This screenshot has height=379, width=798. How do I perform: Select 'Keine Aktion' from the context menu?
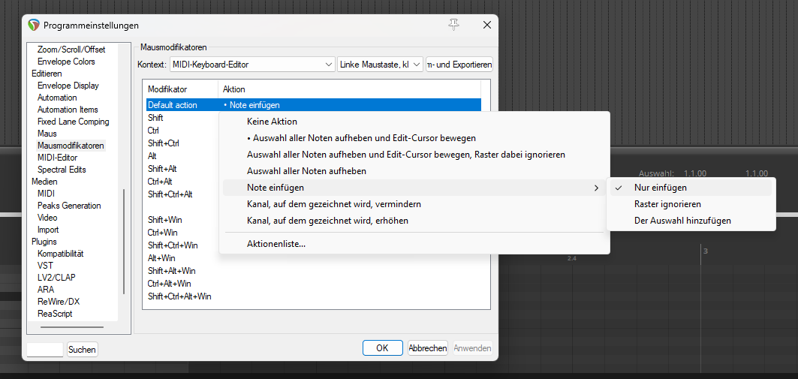[x=272, y=122]
